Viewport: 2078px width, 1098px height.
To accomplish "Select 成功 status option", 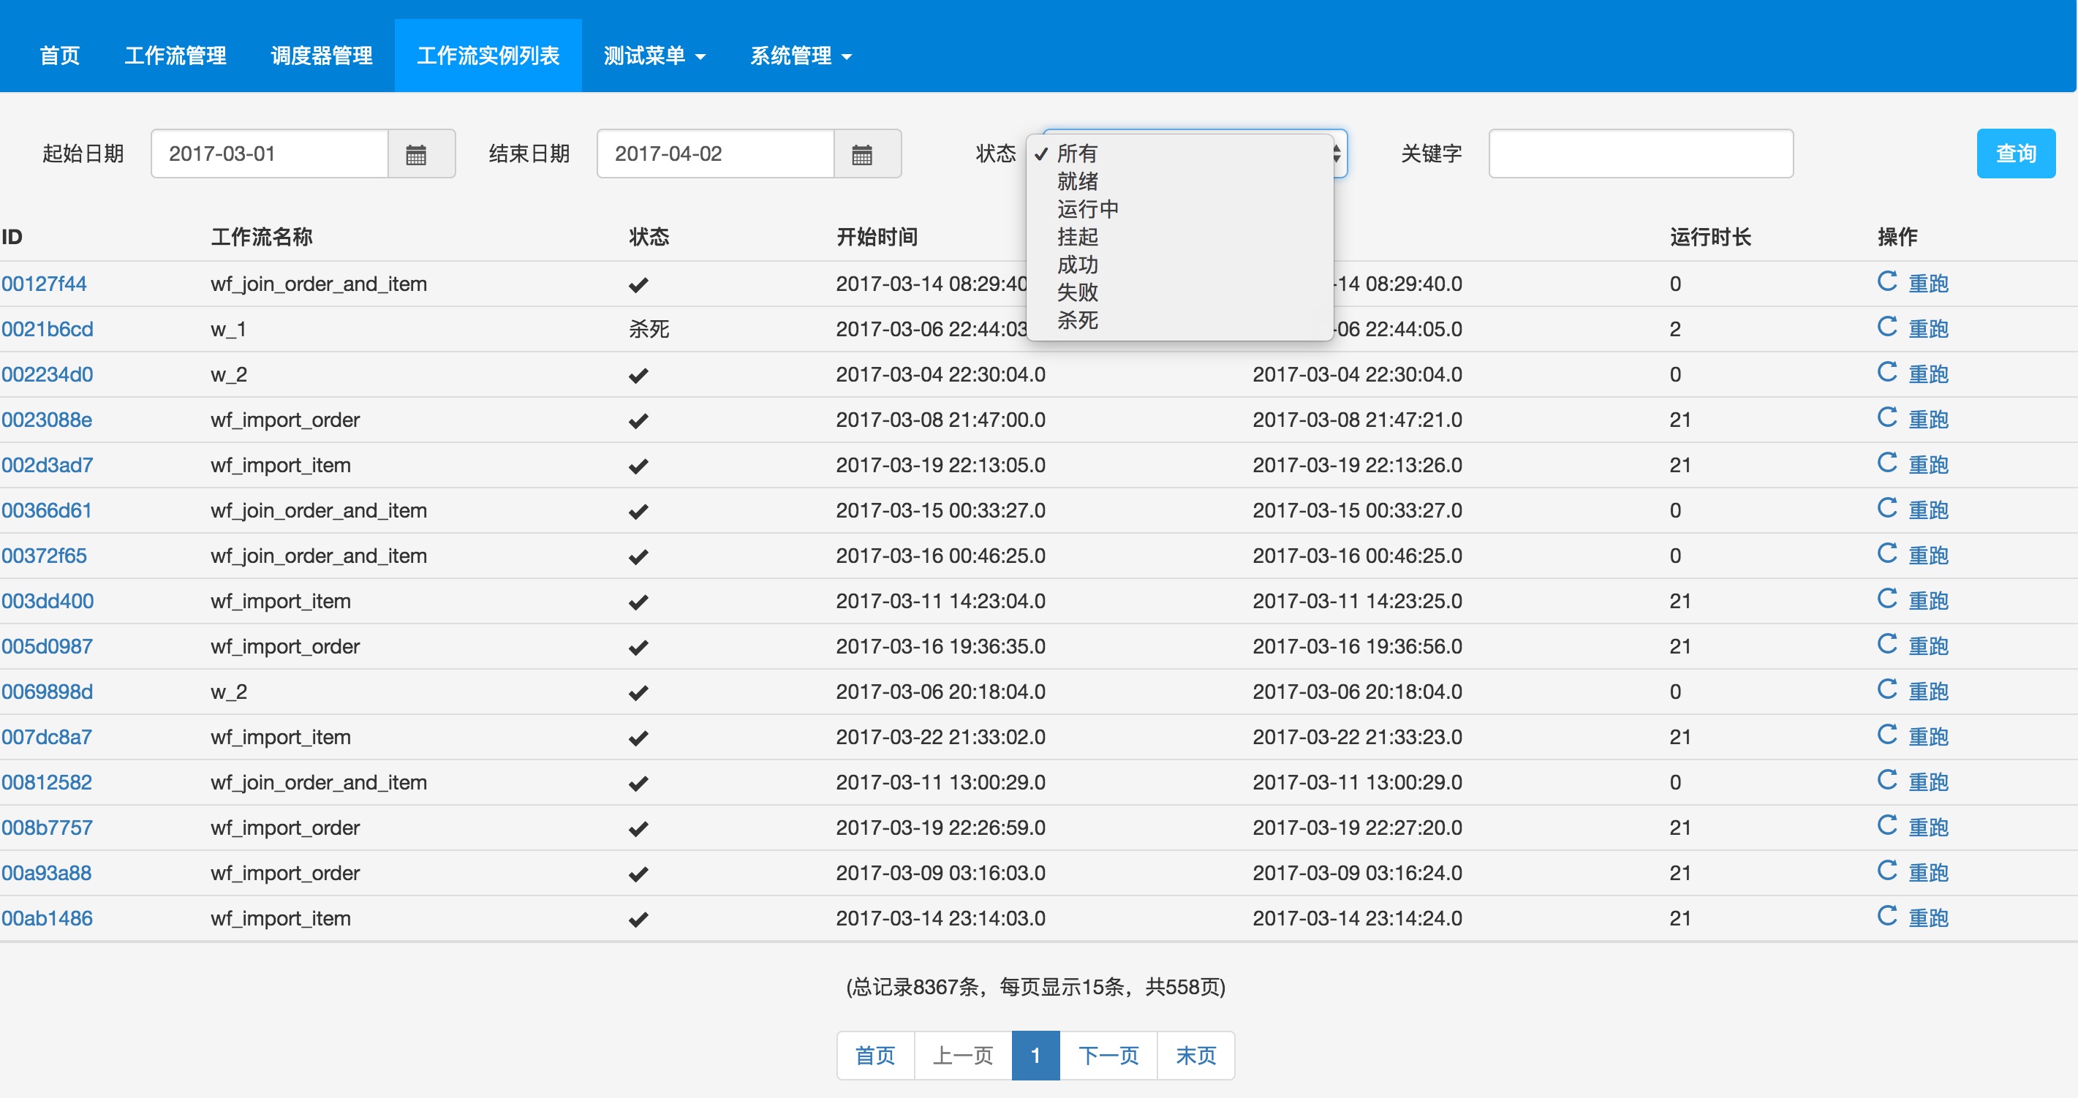I will click(1078, 265).
